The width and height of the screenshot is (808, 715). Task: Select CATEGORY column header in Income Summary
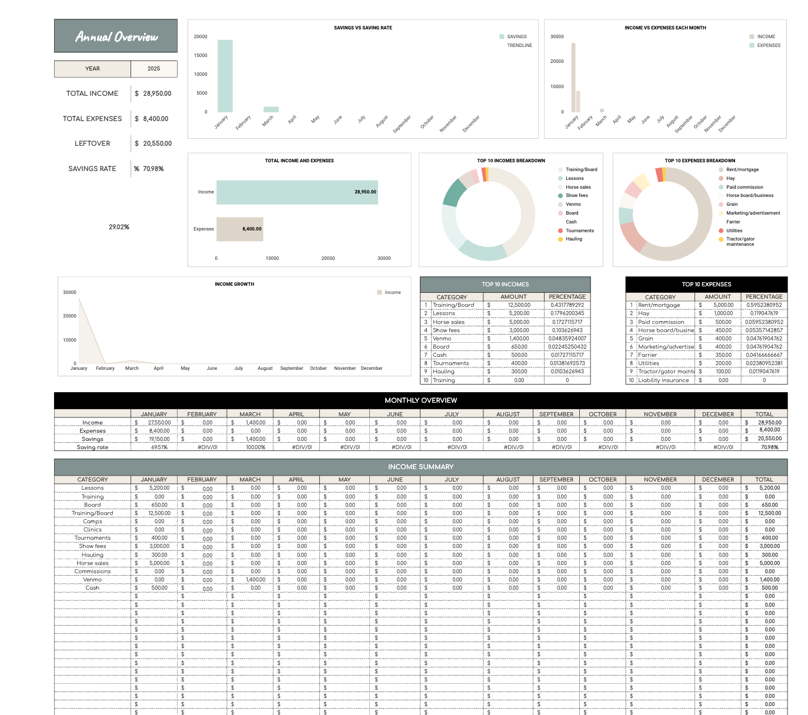[x=92, y=480]
